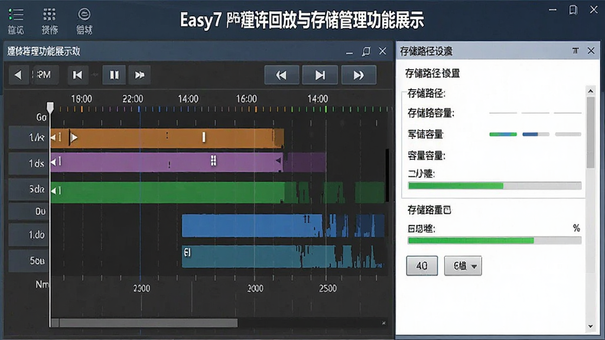This screenshot has height=340, width=605.
Task: Click the lower green progress bar above 40
Action: coord(495,241)
